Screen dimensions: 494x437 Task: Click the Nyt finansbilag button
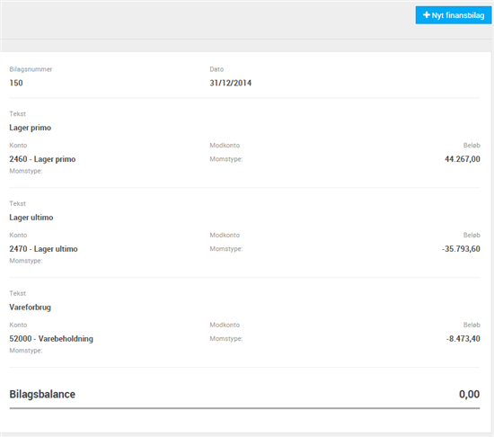click(x=454, y=15)
